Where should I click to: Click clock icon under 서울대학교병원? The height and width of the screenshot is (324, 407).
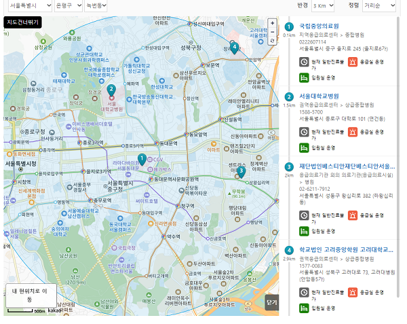click(x=304, y=132)
